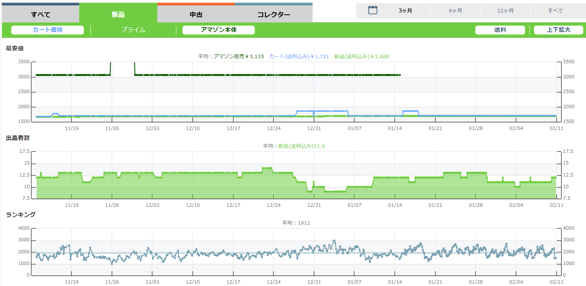
Task: Click the seller count peak before 12/24
Action: click(267, 168)
